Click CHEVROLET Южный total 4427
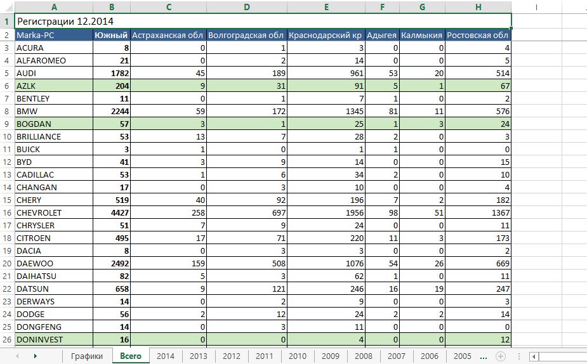This screenshot has width=587, height=364. 112,213
